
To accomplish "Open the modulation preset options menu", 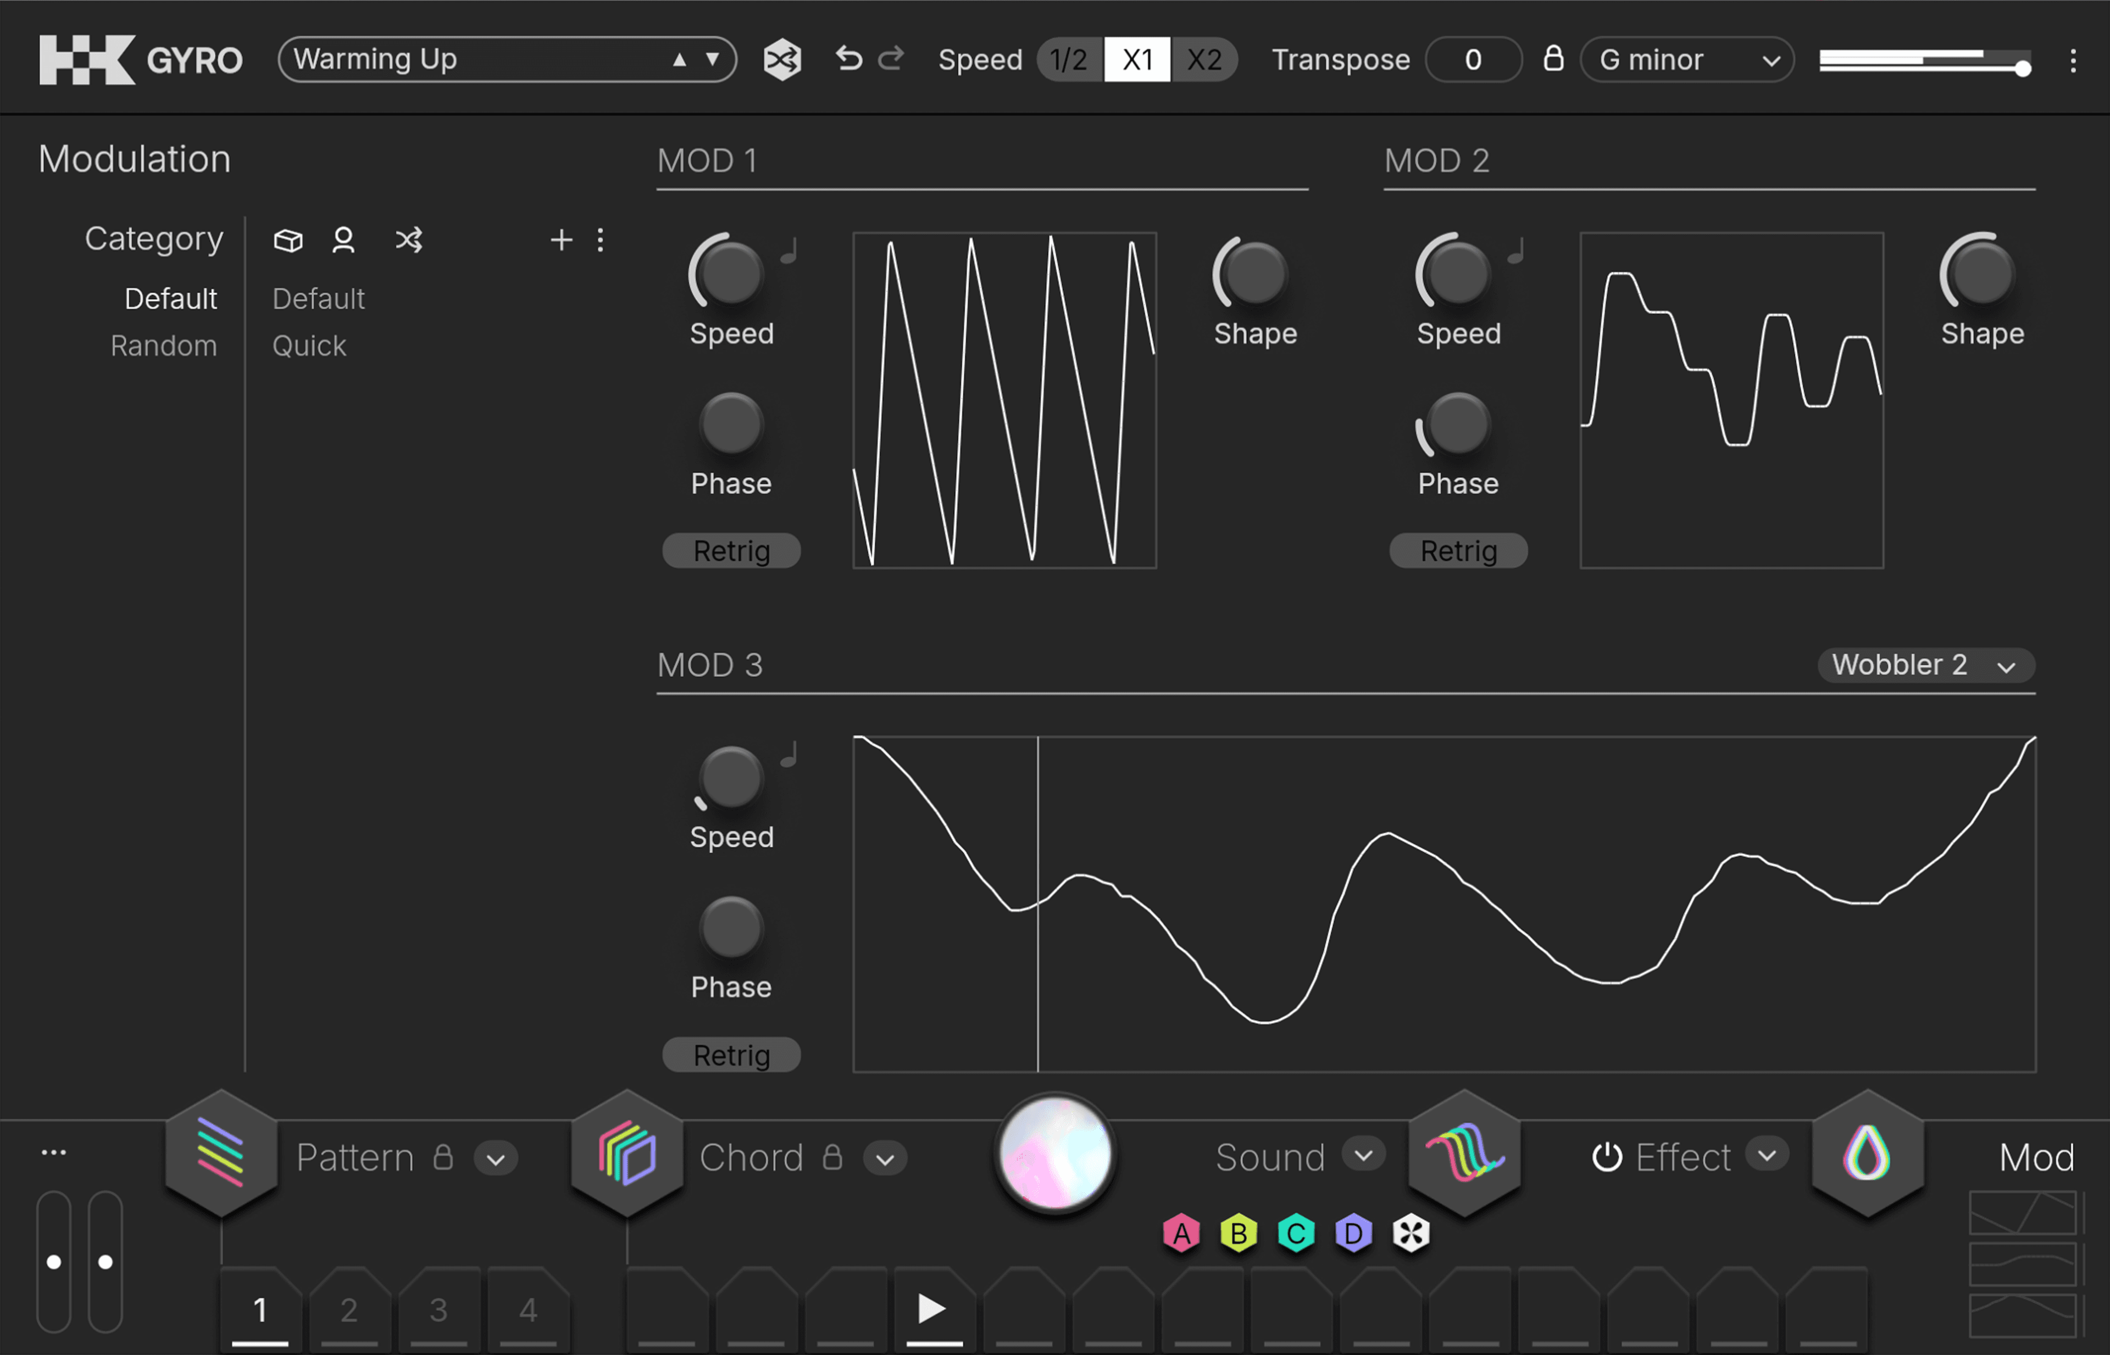I will [601, 240].
